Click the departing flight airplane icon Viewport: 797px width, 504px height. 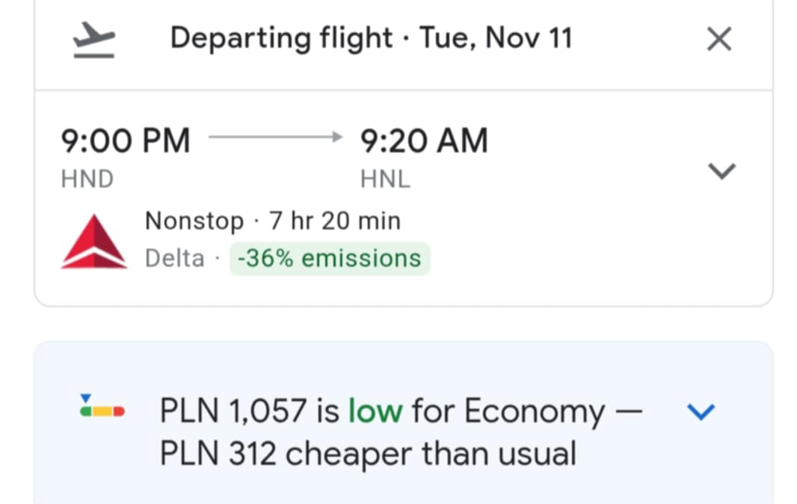point(94,40)
